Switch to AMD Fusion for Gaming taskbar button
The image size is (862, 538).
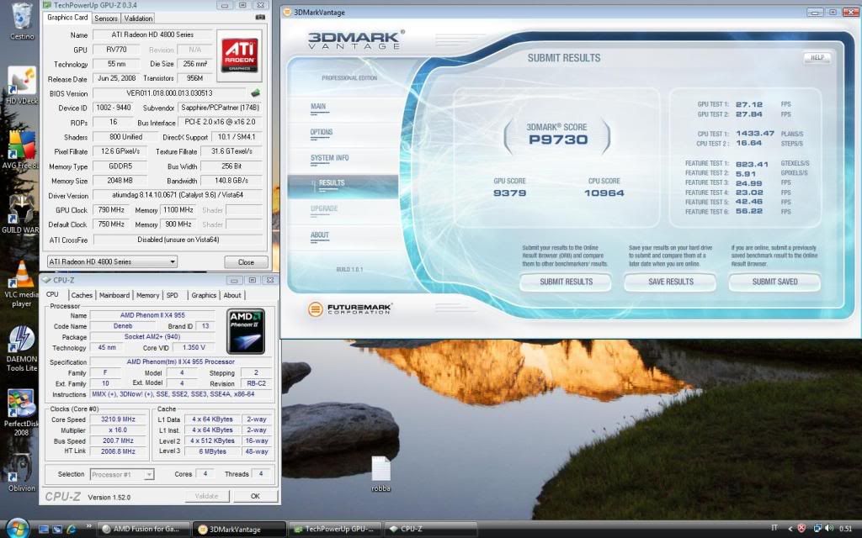pyautogui.click(x=145, y=530)
